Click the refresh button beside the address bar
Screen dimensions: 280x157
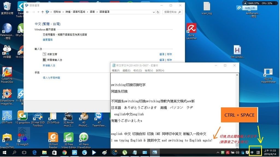[158, 12]
